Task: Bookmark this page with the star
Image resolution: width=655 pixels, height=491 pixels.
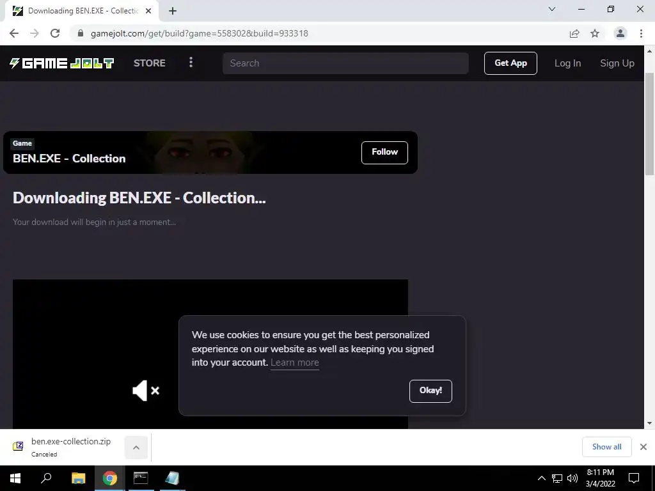Action: [x=595, y=33]
